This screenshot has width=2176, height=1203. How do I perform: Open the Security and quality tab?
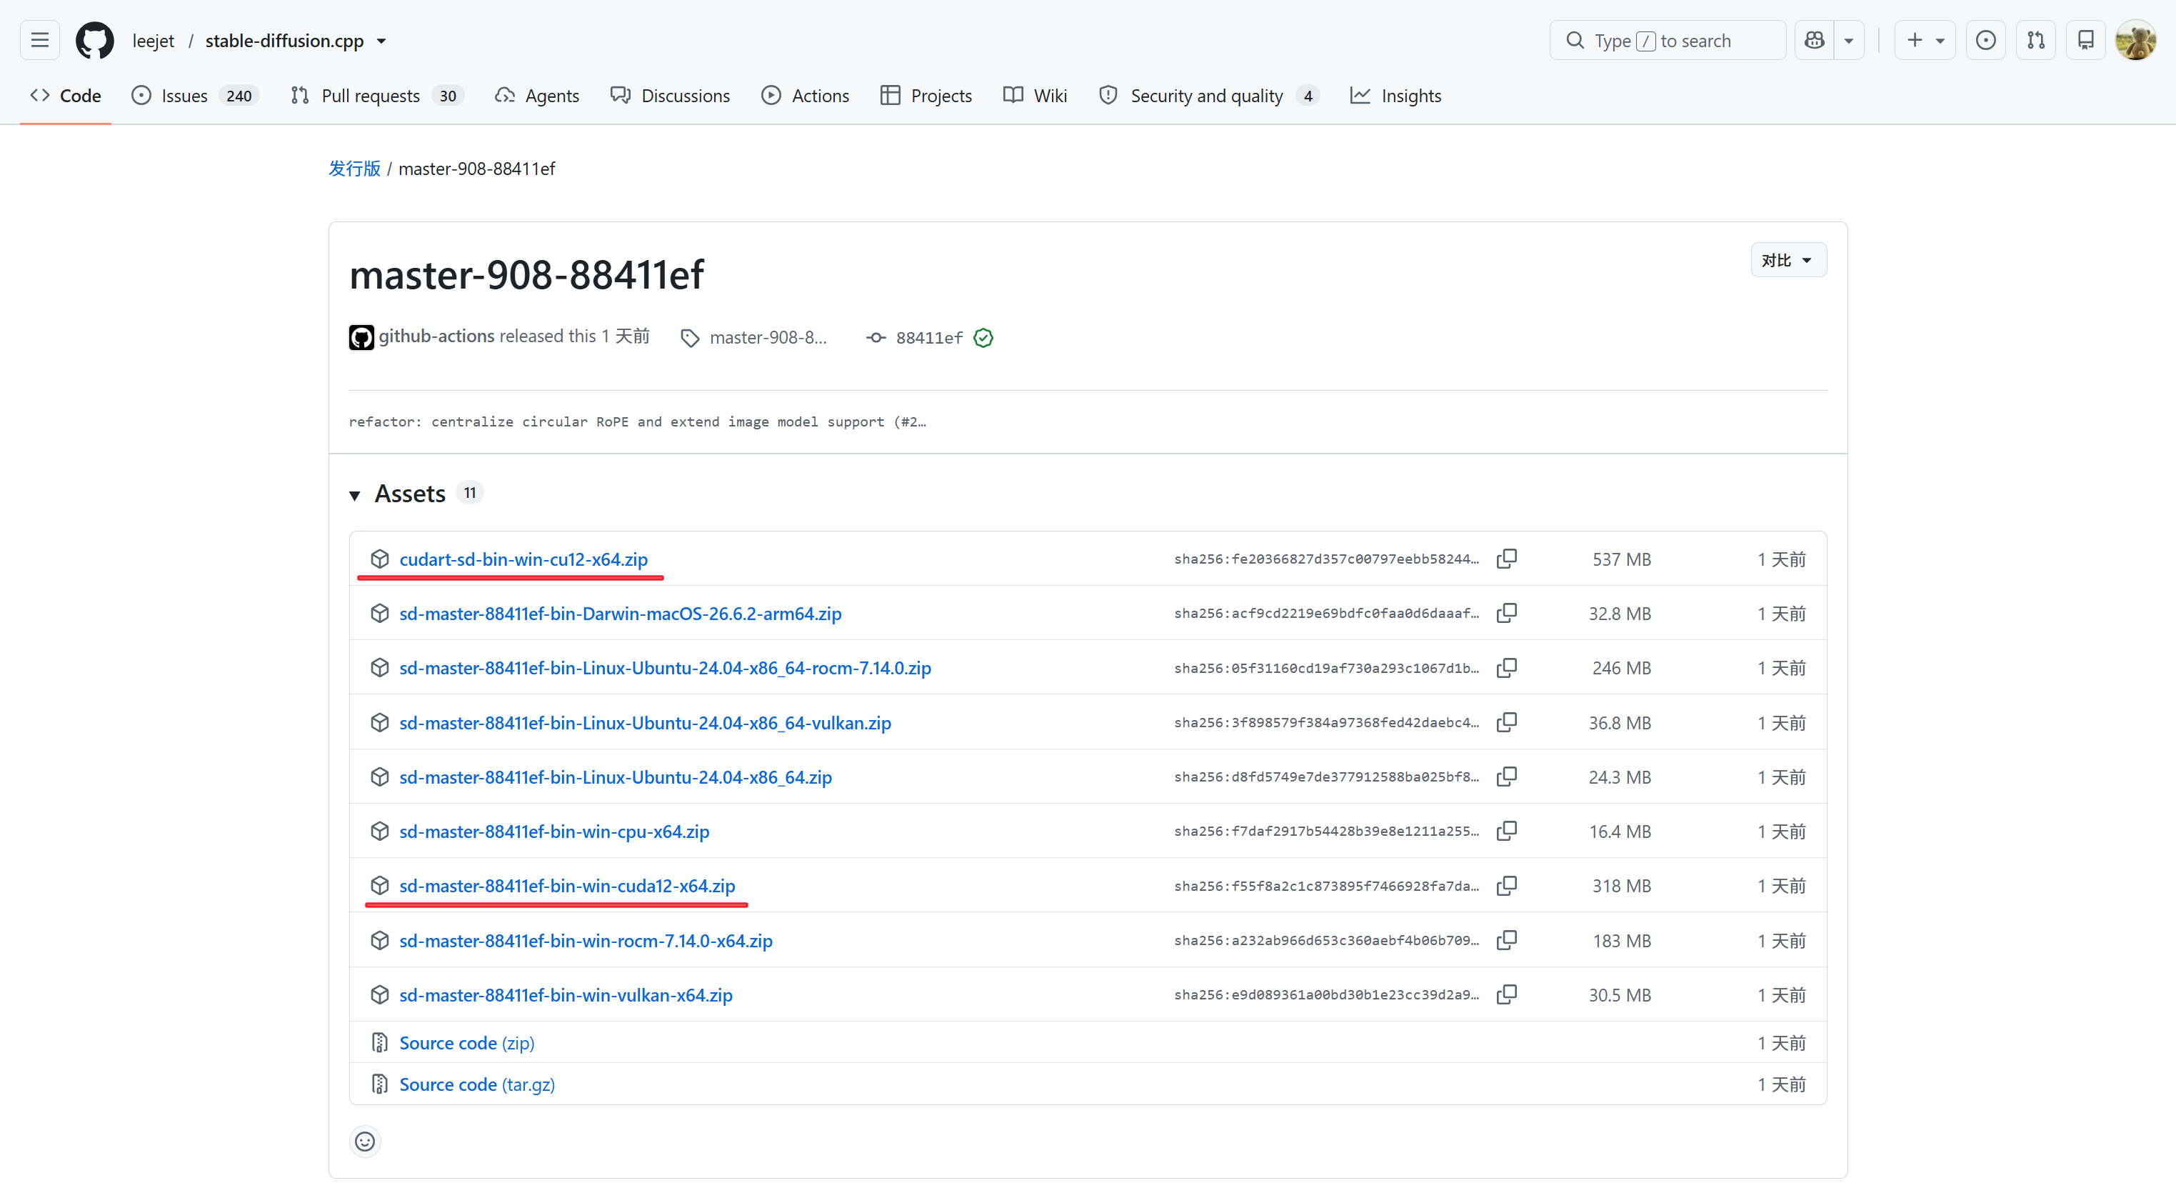(1209, 96)
